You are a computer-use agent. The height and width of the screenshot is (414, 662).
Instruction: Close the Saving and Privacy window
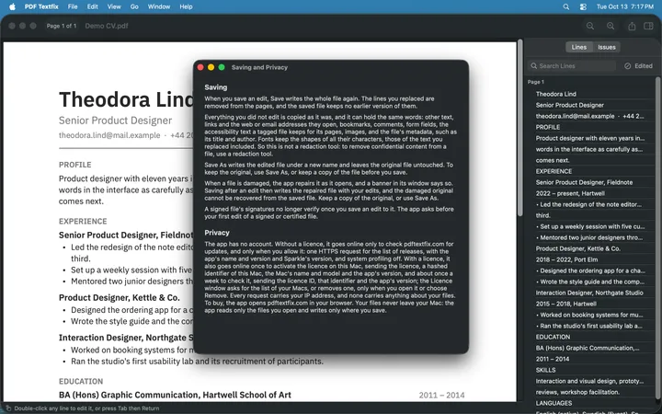click(x=200, y=67)
